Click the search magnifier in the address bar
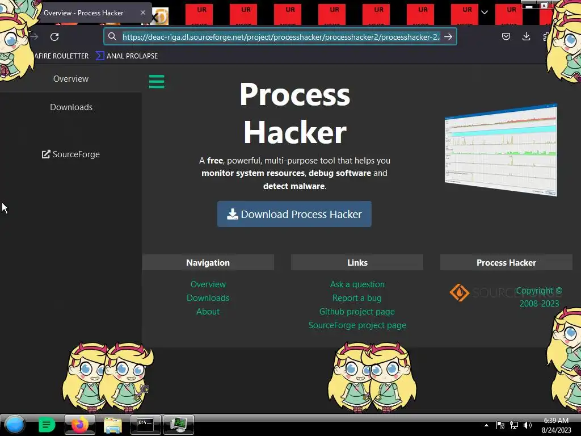The image size is (581, 436). pos(112,36)
